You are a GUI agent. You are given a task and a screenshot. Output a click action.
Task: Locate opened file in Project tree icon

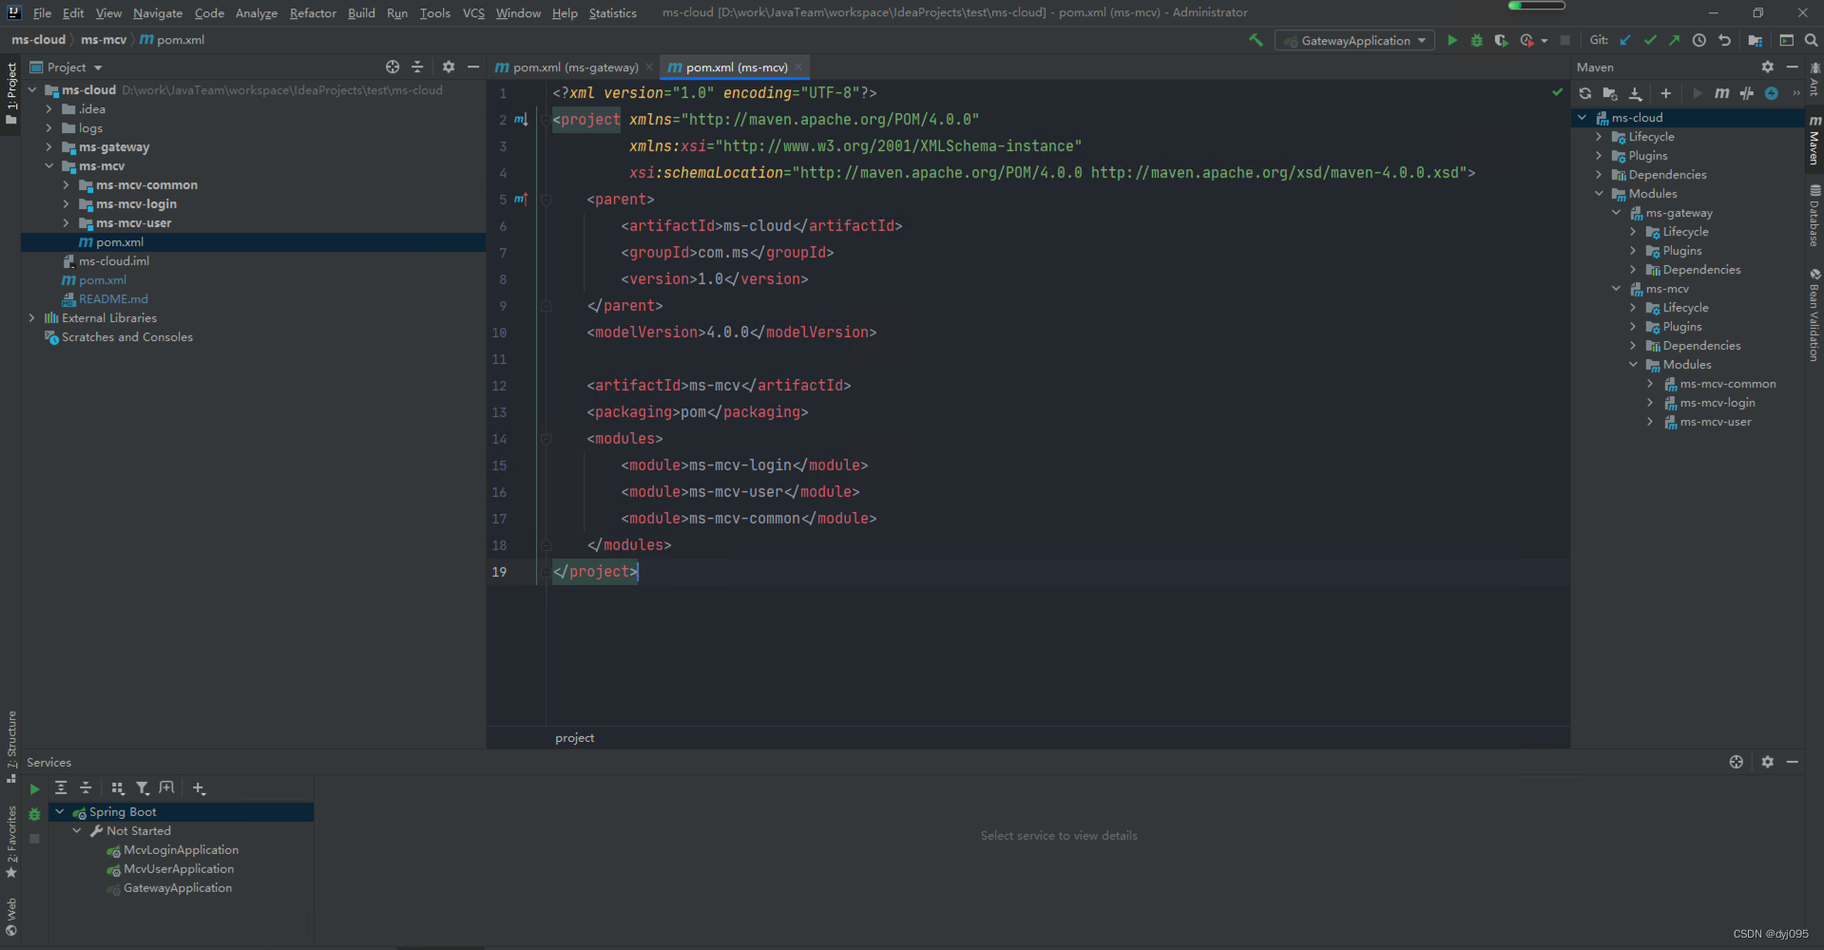pyautogui.click(x=393, y=67)
